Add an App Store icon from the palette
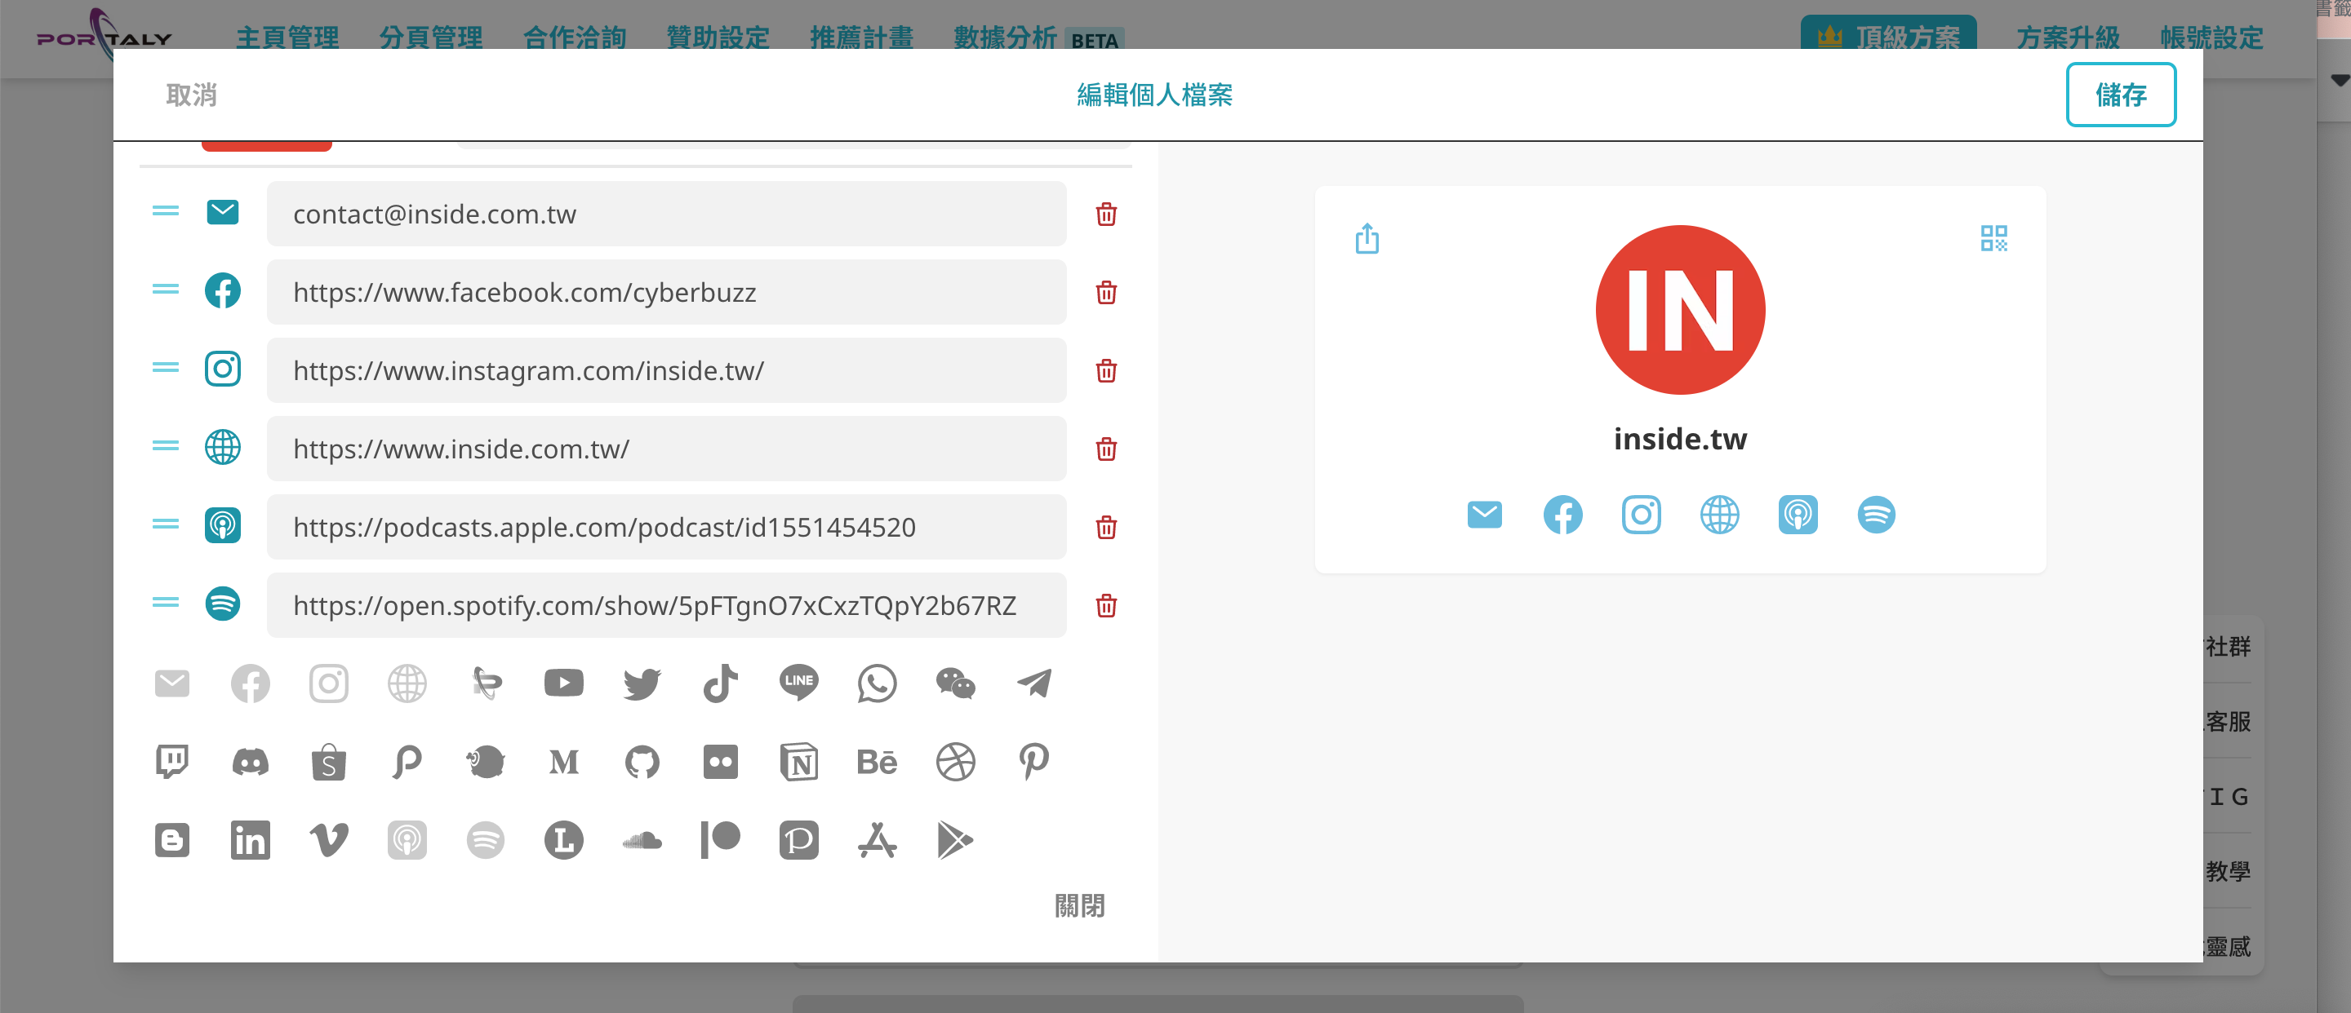Viewport: 2351px width, 1013px height. [877, 840]
